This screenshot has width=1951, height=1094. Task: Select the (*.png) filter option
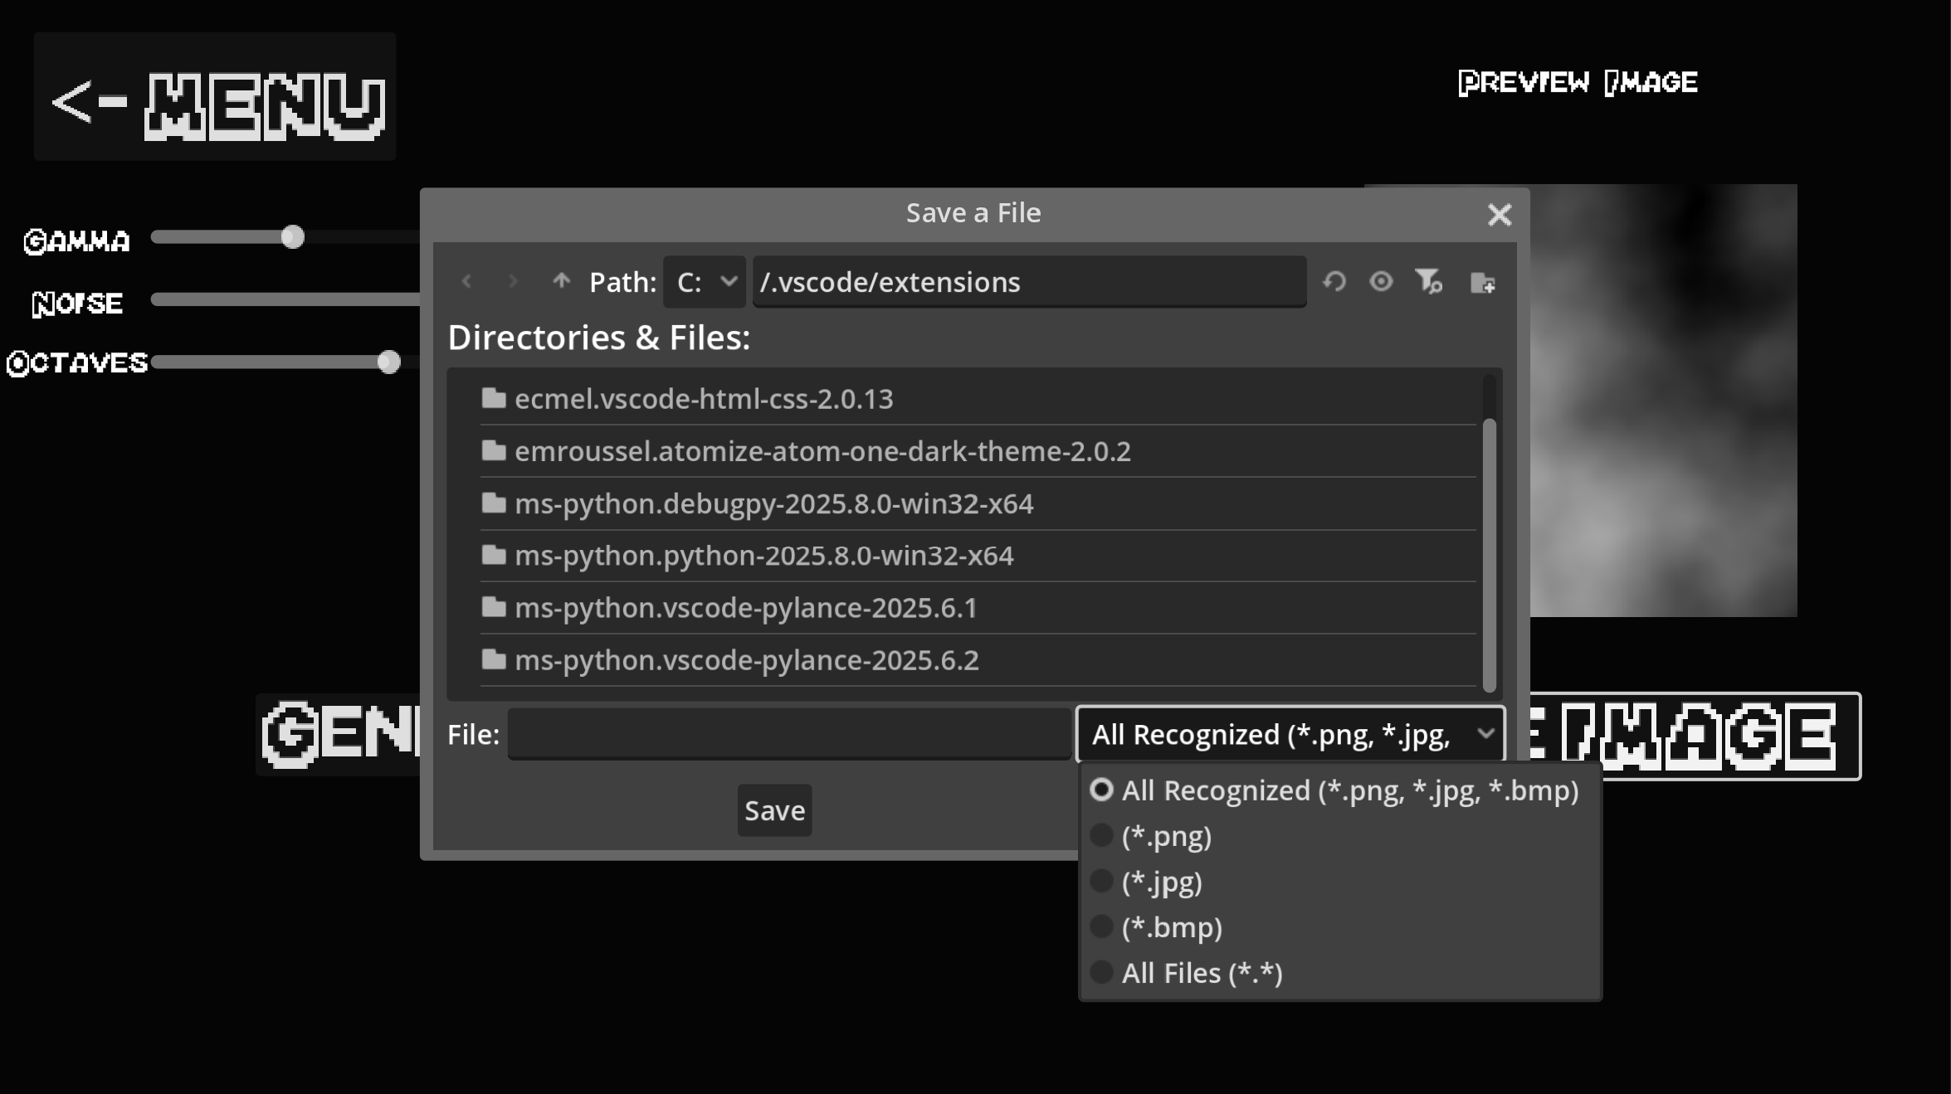coord(1166,836)
